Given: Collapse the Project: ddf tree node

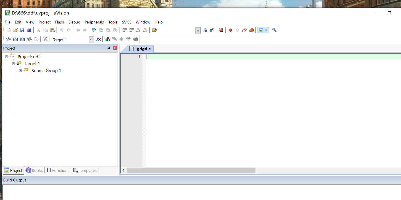Looking at the screenshot, I should pos(6,57).
